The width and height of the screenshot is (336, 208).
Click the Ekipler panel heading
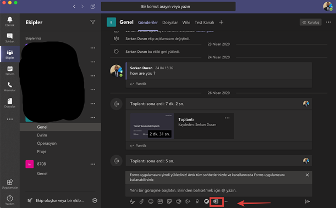[34, 23]
